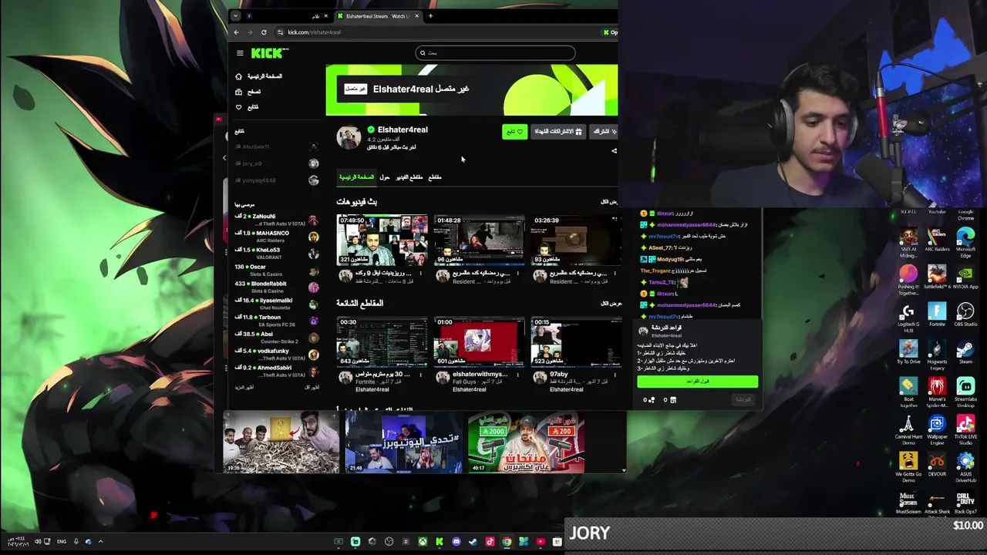The image size is (987, 555).
Task: Open Logitech G HUB desktop shortcut
Action: tap(908, 316)
